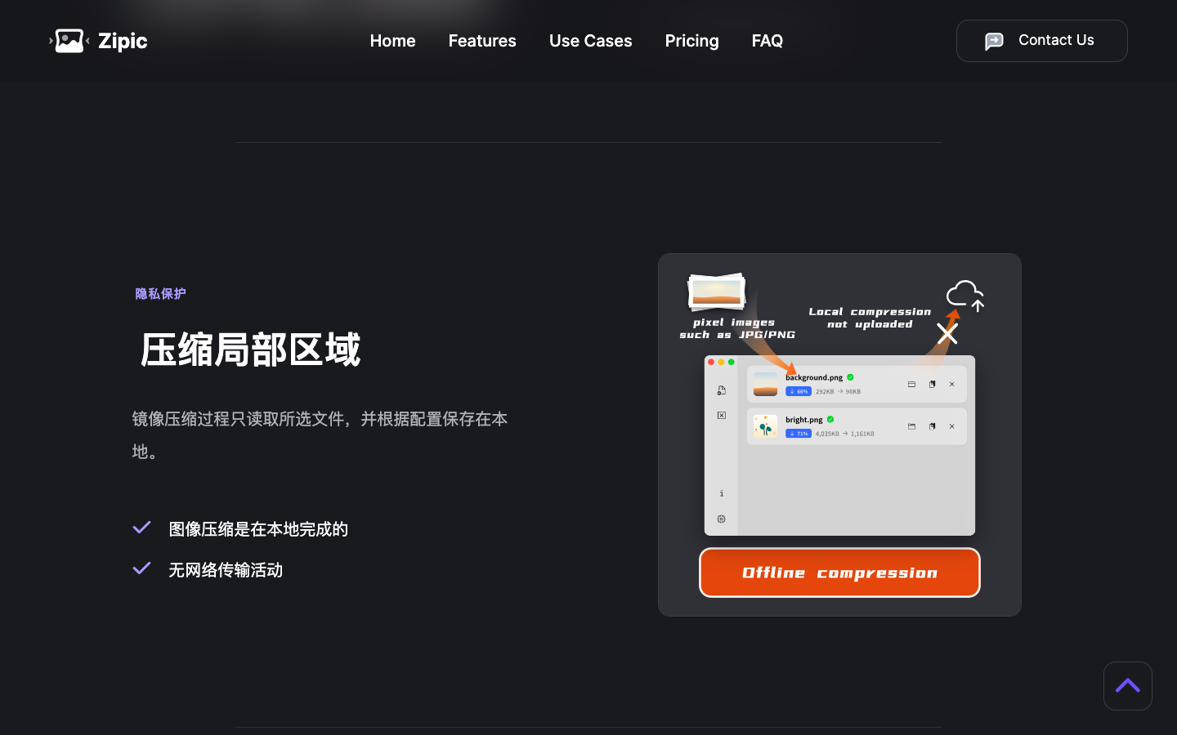The width and height of the screenshot is (1177, 735).
Task: Click the 66% compression ratio badge
Action: 799,391
